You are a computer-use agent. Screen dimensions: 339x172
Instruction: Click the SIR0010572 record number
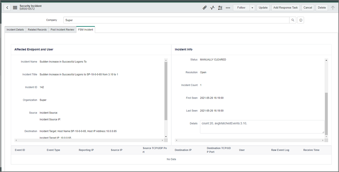tap(27, 9)
